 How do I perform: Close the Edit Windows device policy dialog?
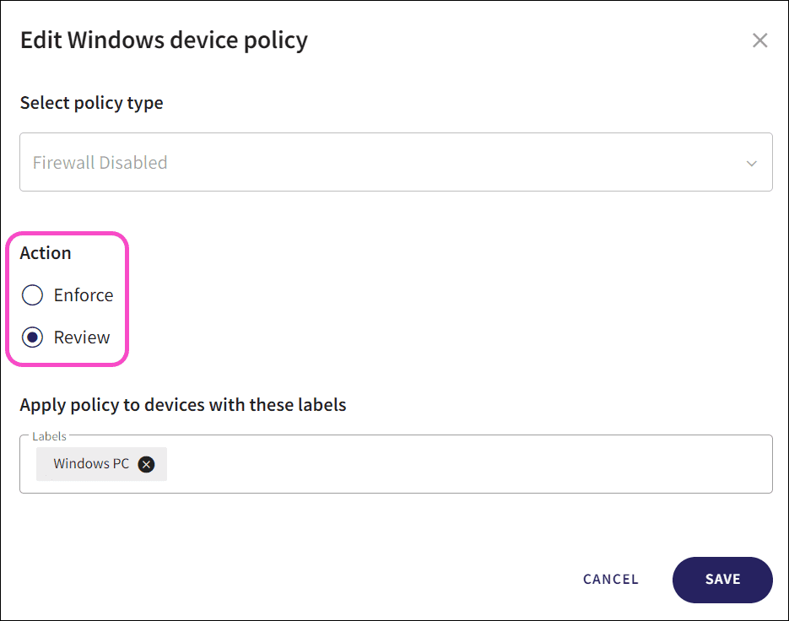point(759,40)
